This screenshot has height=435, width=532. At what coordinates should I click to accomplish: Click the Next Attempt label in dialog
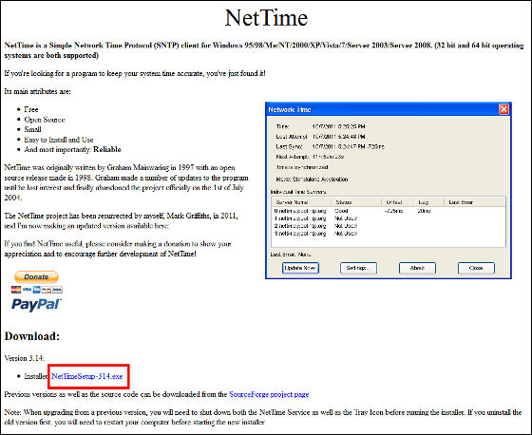coord(293,157)
